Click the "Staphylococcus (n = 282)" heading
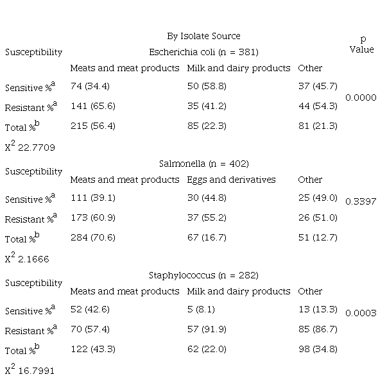 [203, 275]
